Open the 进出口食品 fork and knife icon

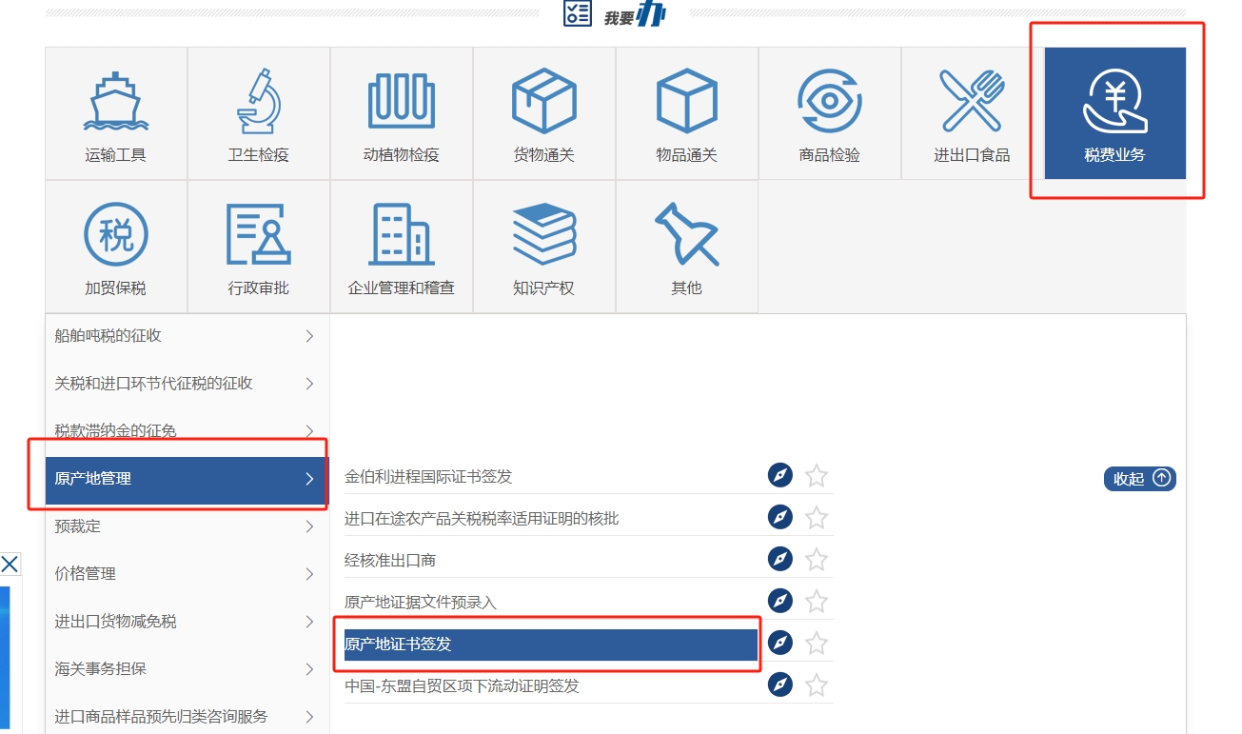[x=972, y=101]
